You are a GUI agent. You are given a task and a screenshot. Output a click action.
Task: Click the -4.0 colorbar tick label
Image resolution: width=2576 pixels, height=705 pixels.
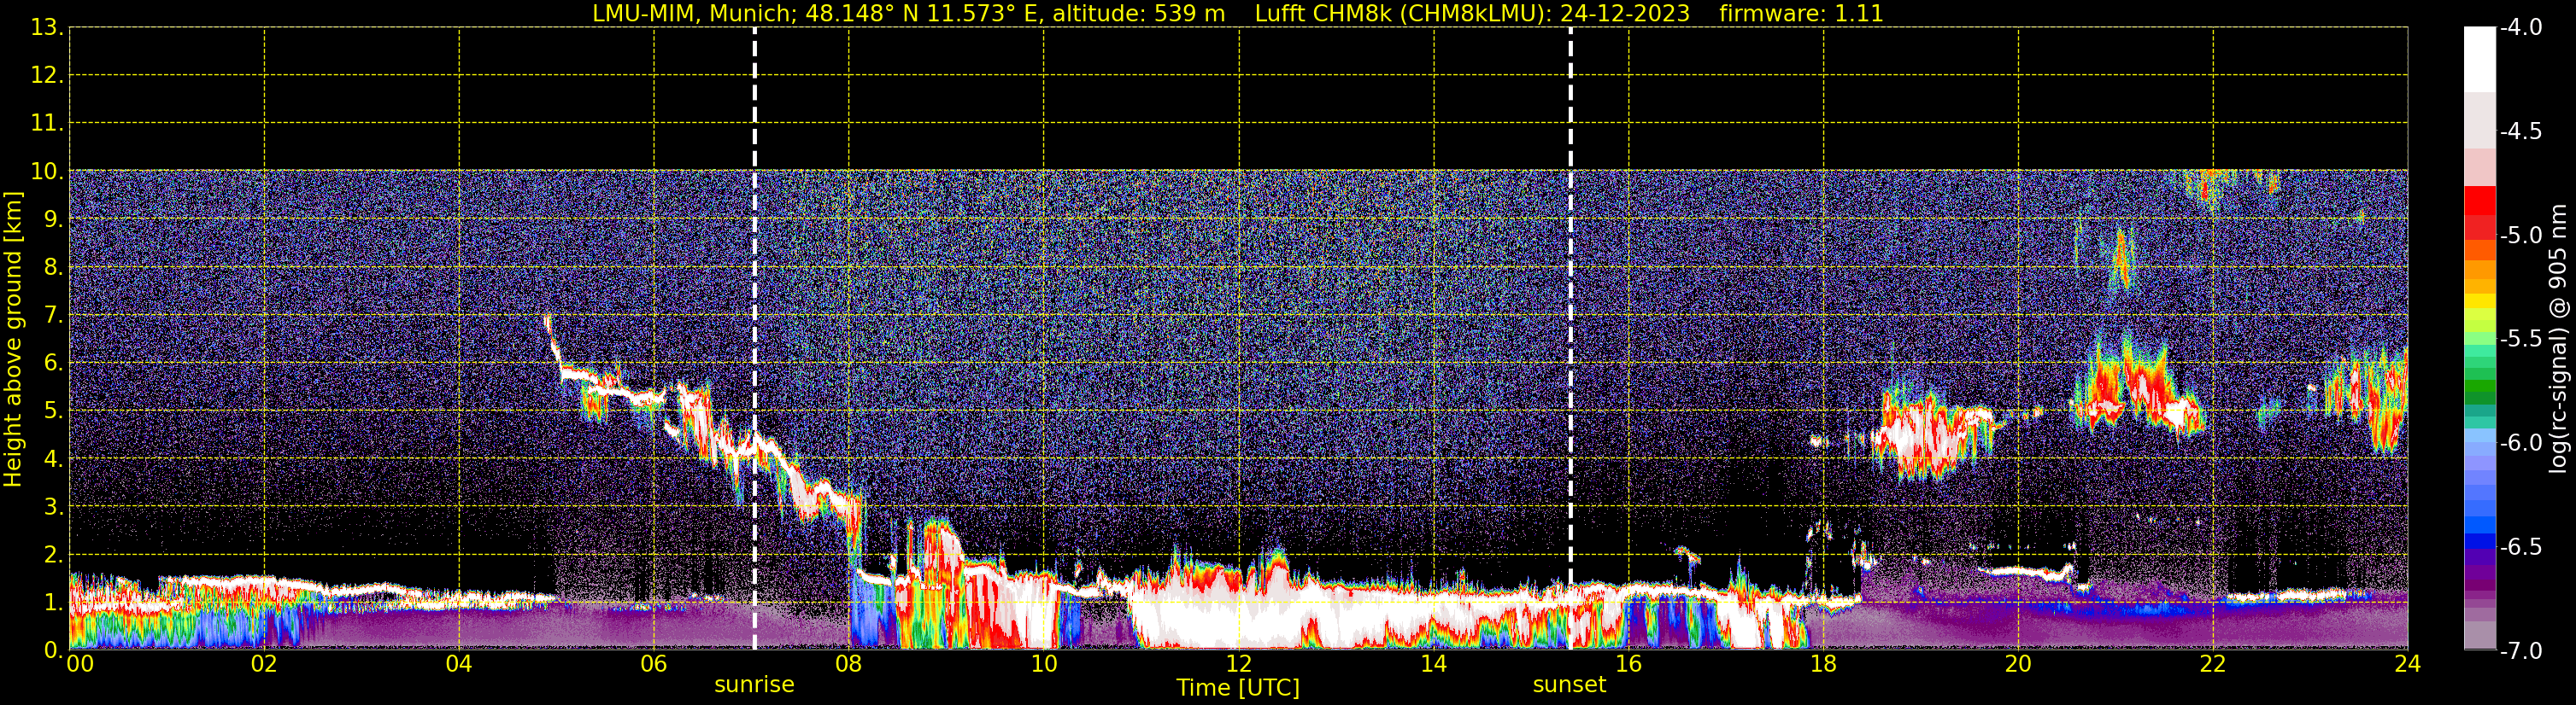pos(2520,28)
